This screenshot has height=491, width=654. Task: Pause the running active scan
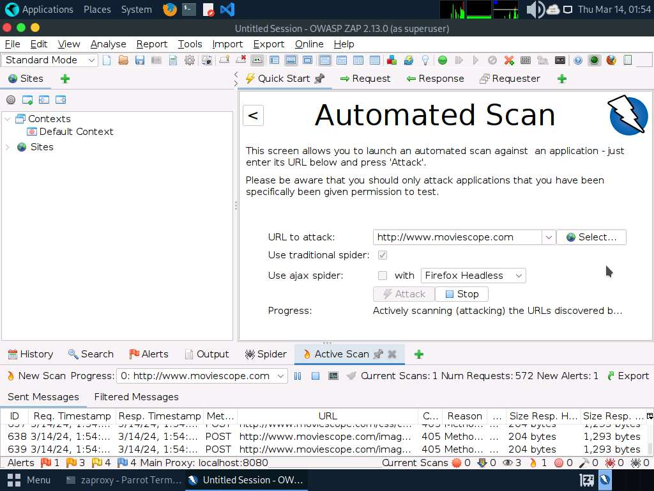(x=298, y=376)
